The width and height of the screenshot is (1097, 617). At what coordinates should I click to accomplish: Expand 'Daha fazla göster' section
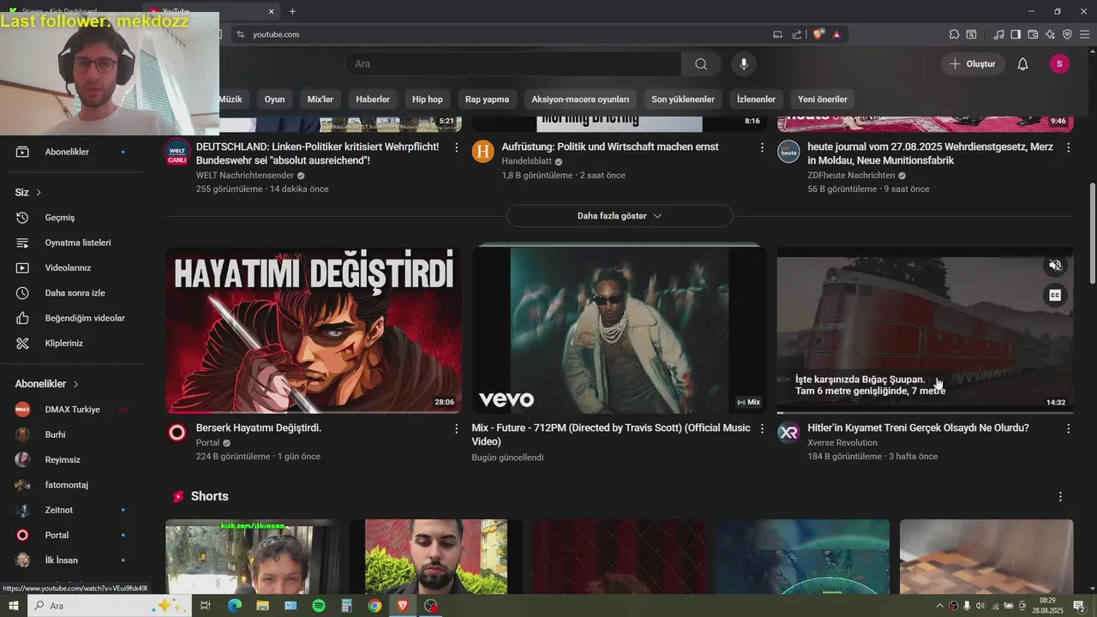point(620,216)
